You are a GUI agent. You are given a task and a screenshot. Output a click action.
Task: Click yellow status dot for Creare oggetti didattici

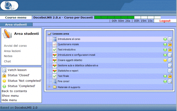click(165, 60)
